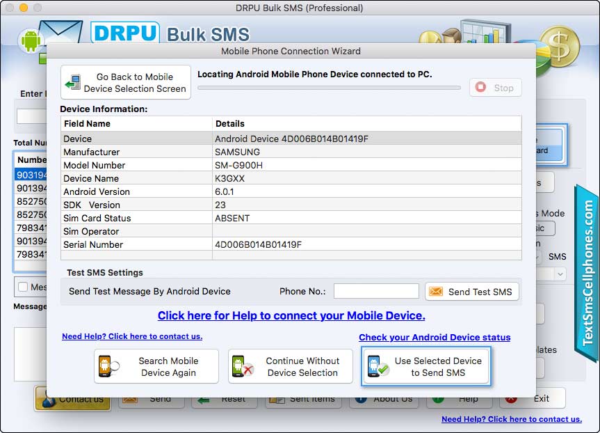Viewport: 600px width, 433px height.
Task: Click the red Stop circle icon
Action: coord(480,87)
